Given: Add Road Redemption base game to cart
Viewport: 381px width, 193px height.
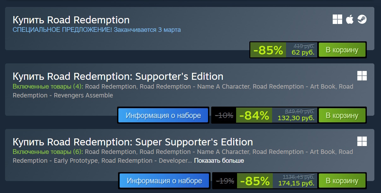Looking at the screenshot, I should 342,50.
